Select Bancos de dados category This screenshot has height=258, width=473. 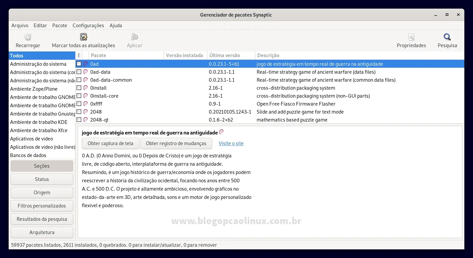[x=42, y=155]
